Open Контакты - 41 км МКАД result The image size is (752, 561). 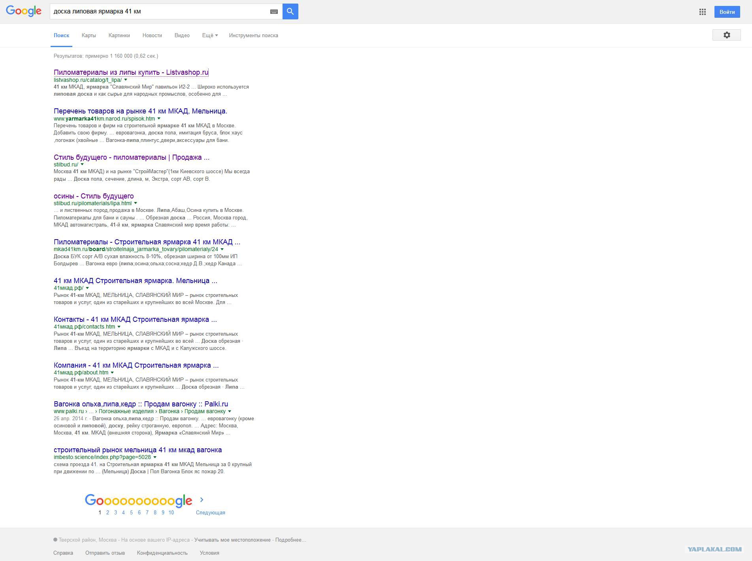pos(135,319)
